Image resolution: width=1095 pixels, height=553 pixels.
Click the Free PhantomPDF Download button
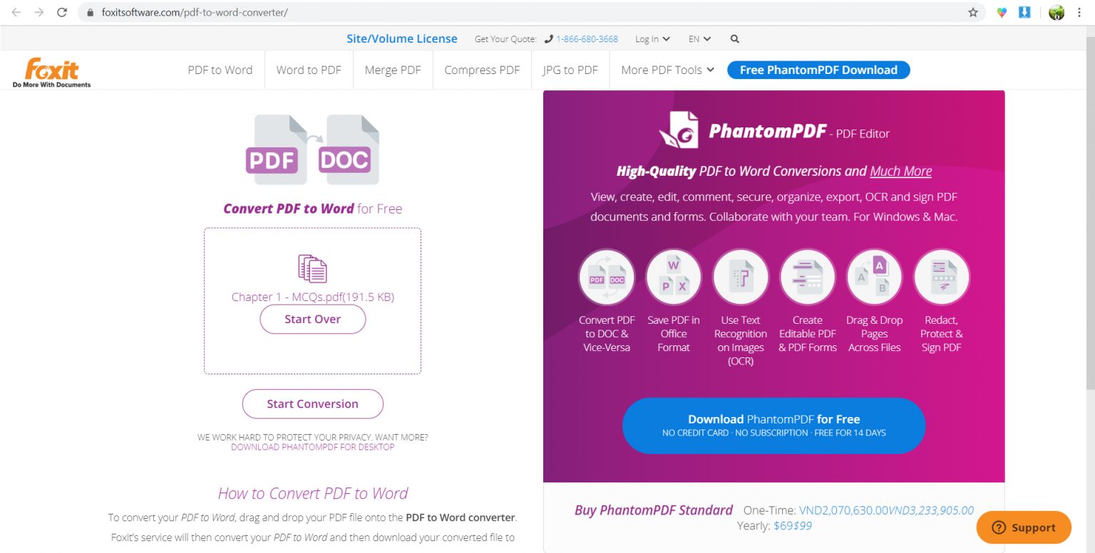(818, 70)
